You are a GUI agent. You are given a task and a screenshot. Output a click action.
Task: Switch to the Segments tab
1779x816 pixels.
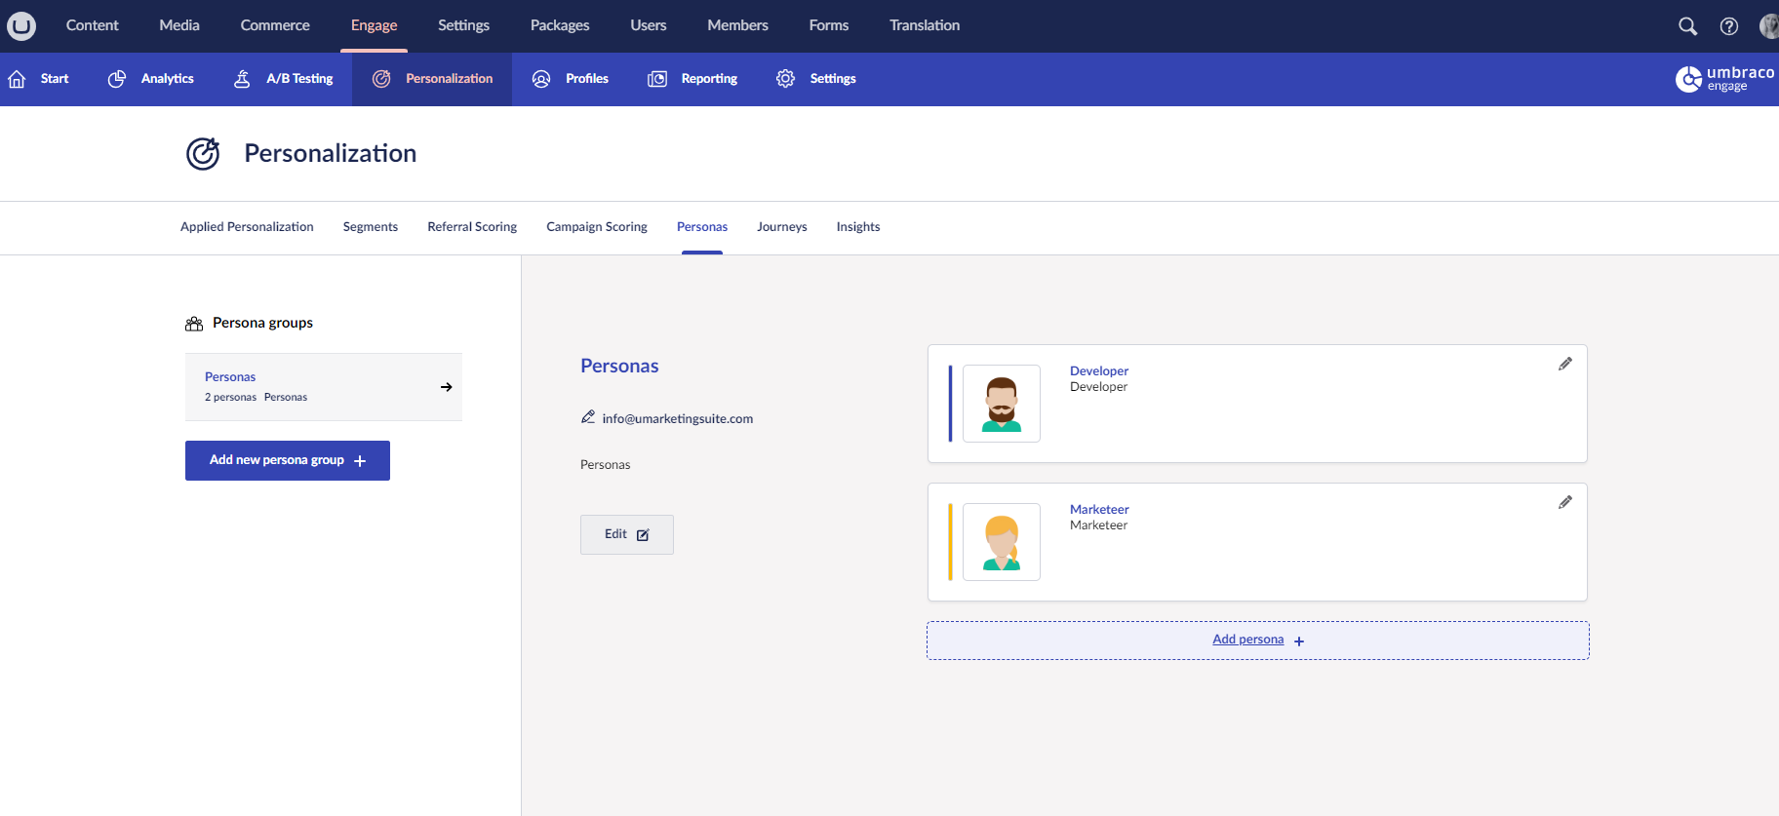[x=370, y=227]
